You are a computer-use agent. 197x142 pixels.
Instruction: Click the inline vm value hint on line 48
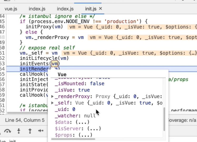pos(142,37)
